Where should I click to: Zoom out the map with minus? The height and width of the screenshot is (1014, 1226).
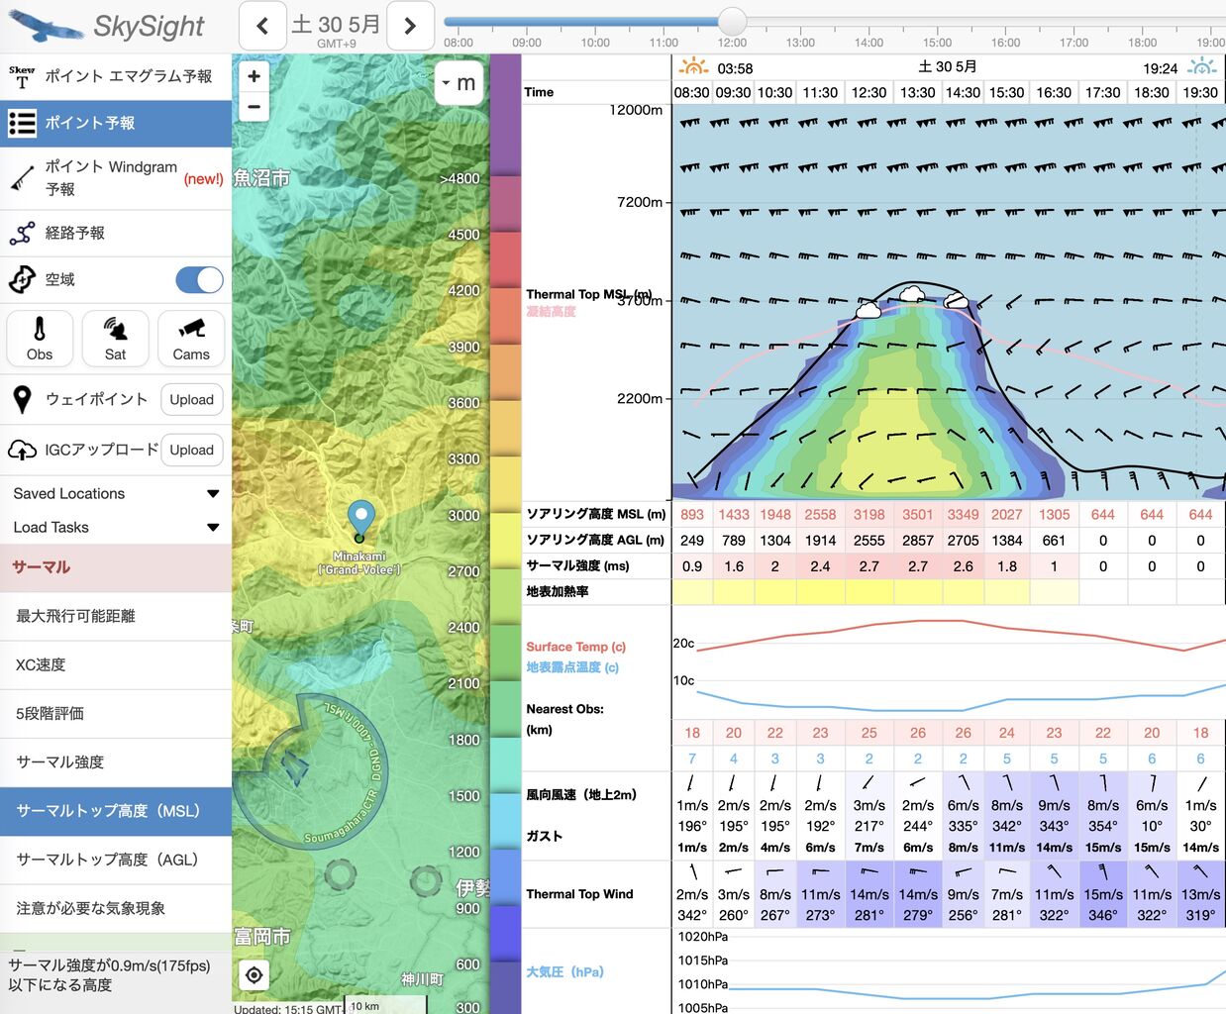click(x=255, y=106)
